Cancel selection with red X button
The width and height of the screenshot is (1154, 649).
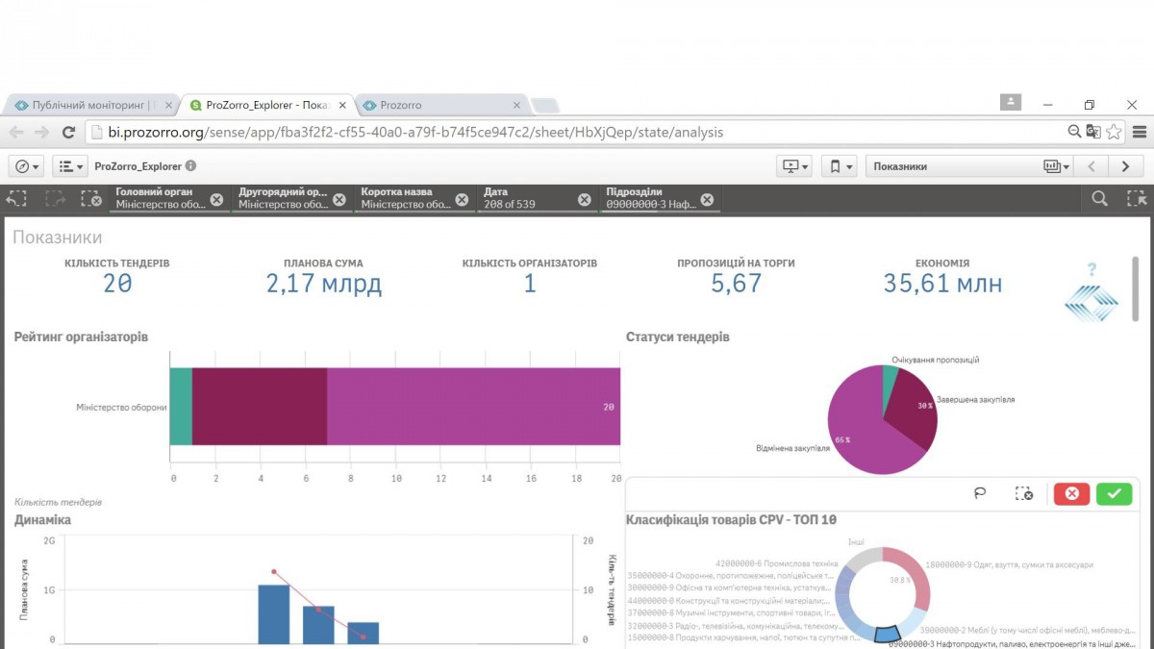click(1071, 493)
